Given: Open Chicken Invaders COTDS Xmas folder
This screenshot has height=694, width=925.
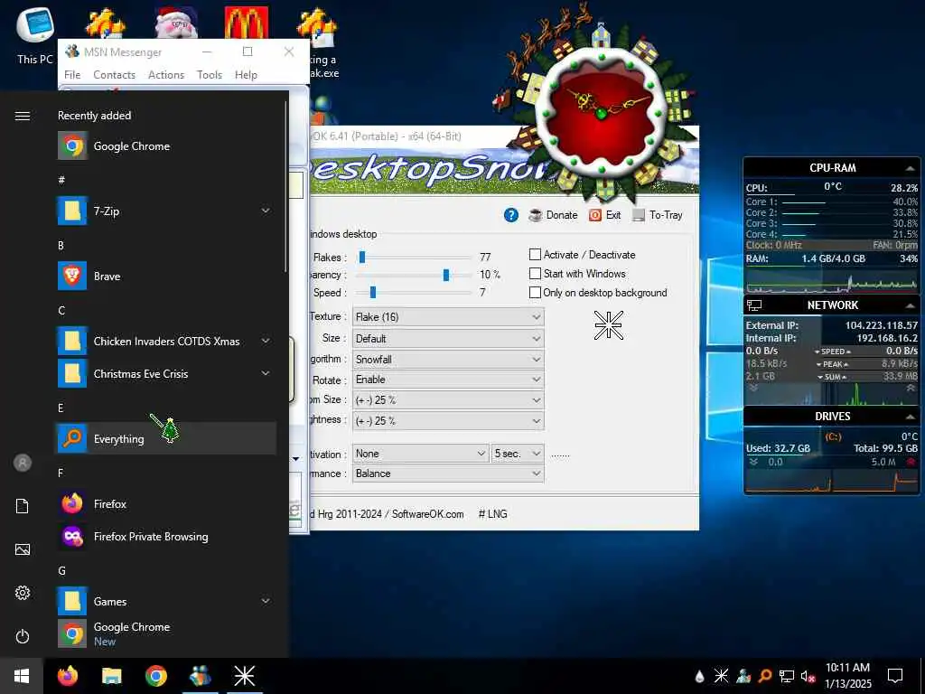Looking at the screenshot, I should point(166,341).
